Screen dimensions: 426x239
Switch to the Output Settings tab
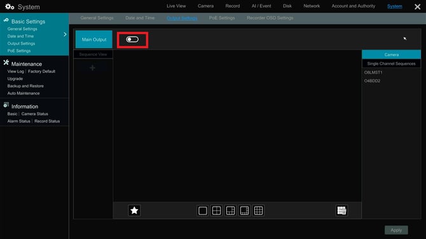(x=182, y=18)
